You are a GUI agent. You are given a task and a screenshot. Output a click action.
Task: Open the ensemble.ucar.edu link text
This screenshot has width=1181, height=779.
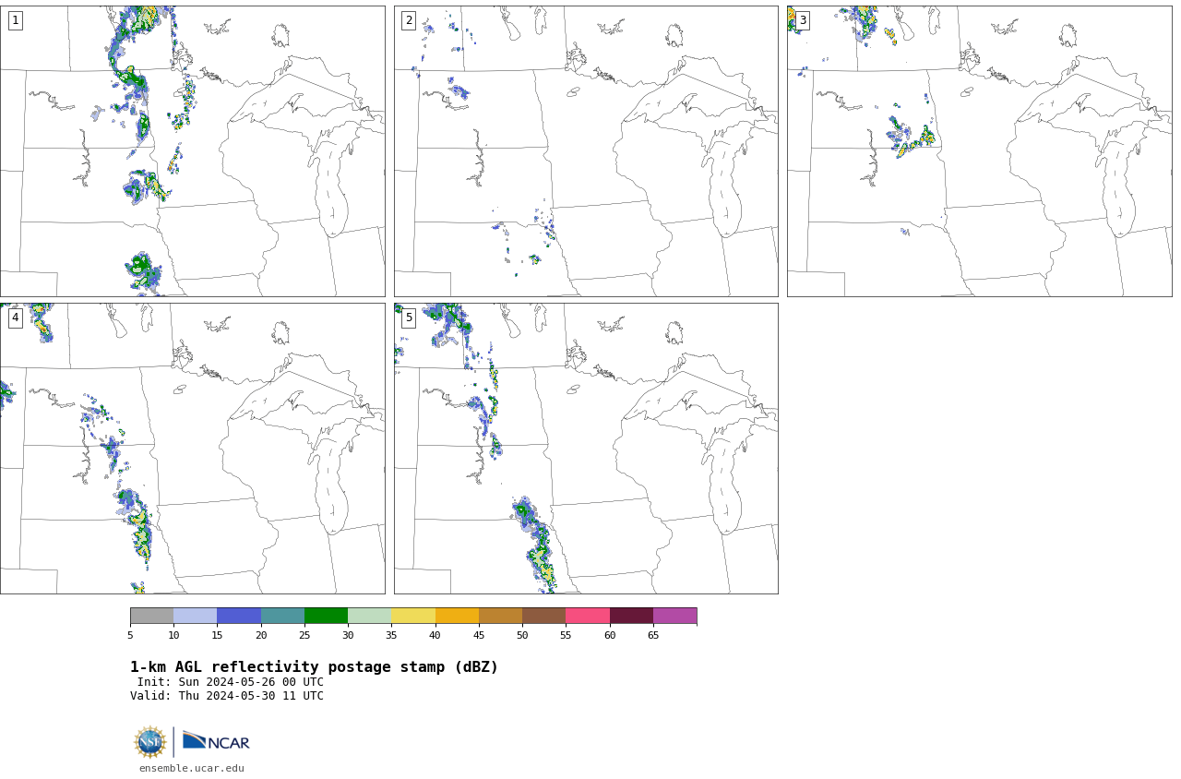(192, 768)
